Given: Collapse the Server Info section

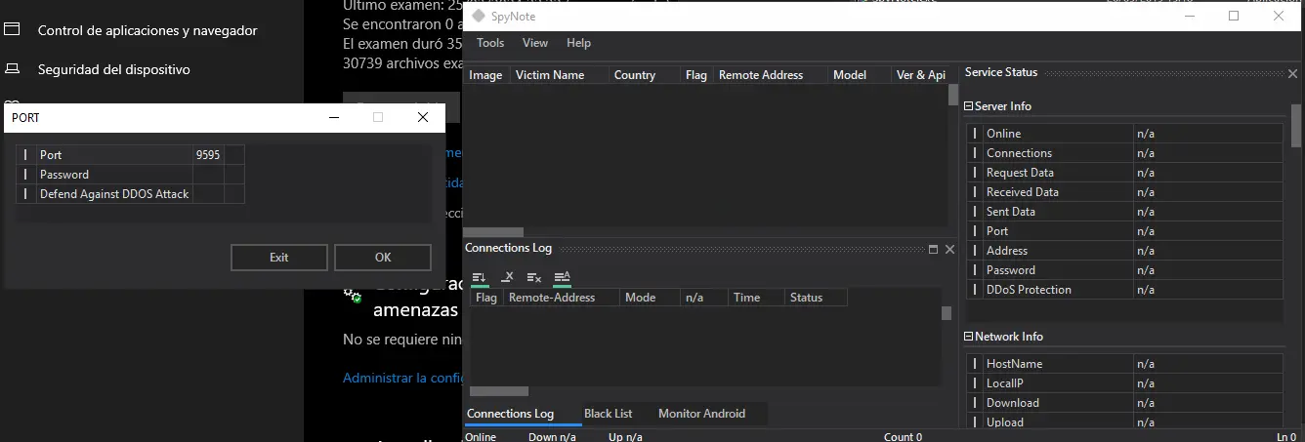Looking at the screenshot, I should click(x=969, y=106).
